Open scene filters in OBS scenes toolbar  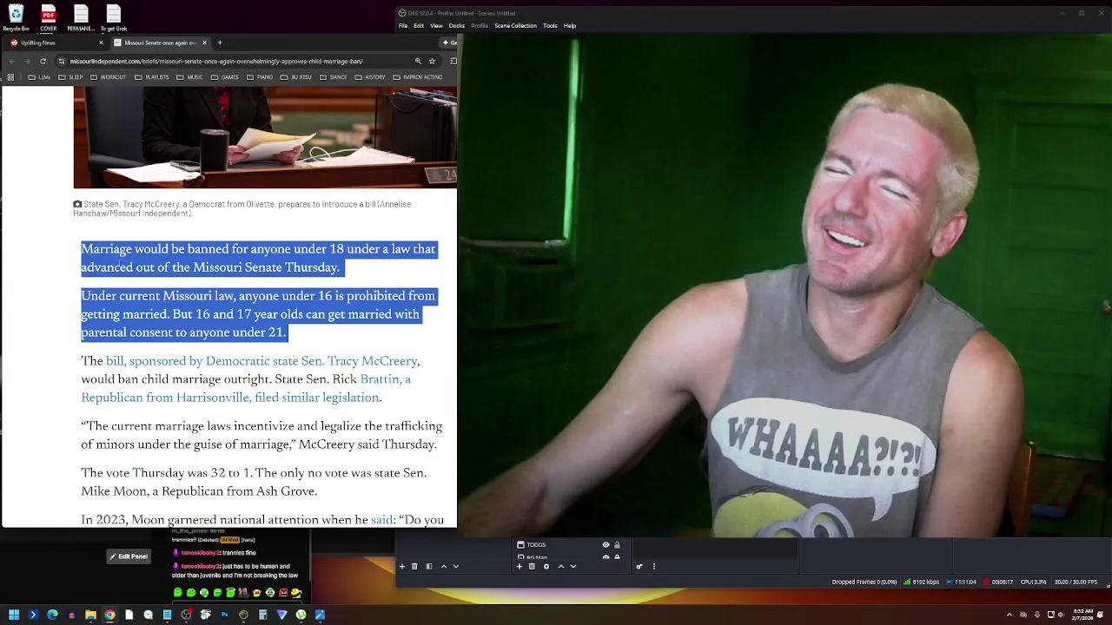pyautogui.click(x=428, y=566)
